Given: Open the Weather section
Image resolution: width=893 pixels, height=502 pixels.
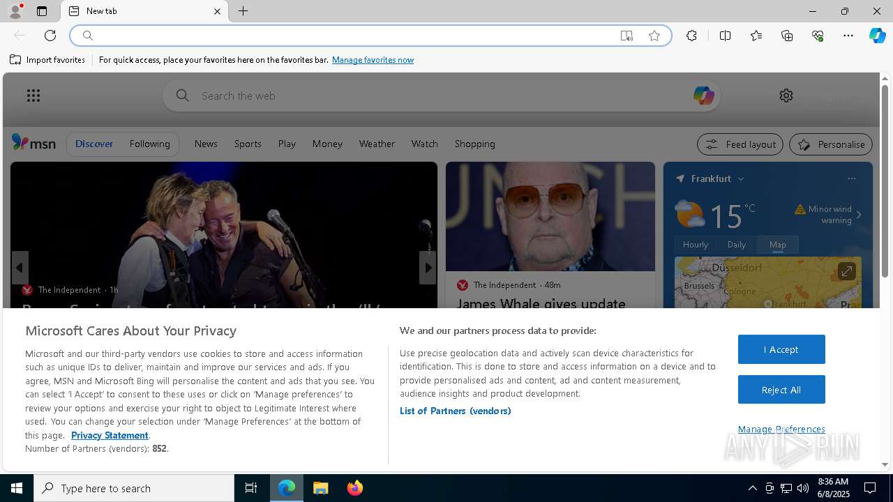Looking at the screenshot, I should (377, 144).
